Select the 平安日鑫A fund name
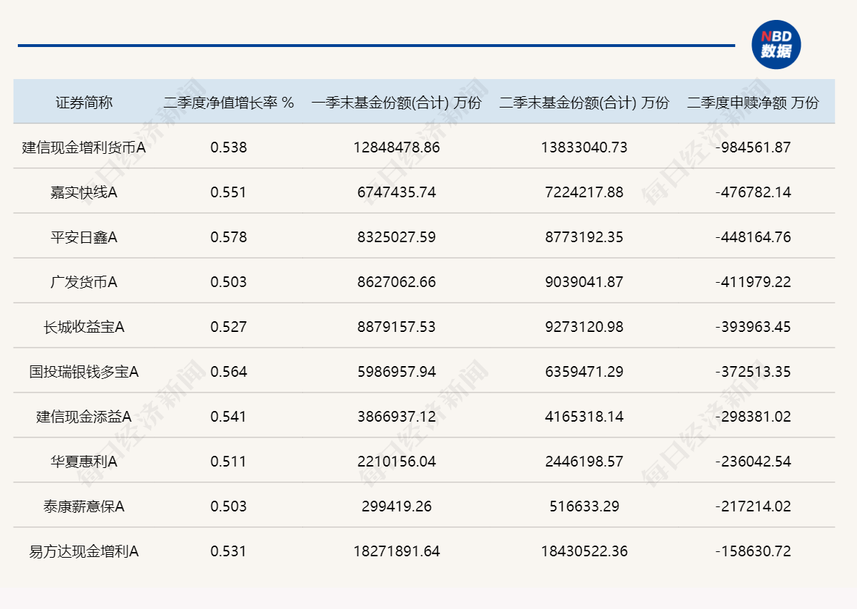The width and height of the screenshot is (857, 609). [84, 237]
